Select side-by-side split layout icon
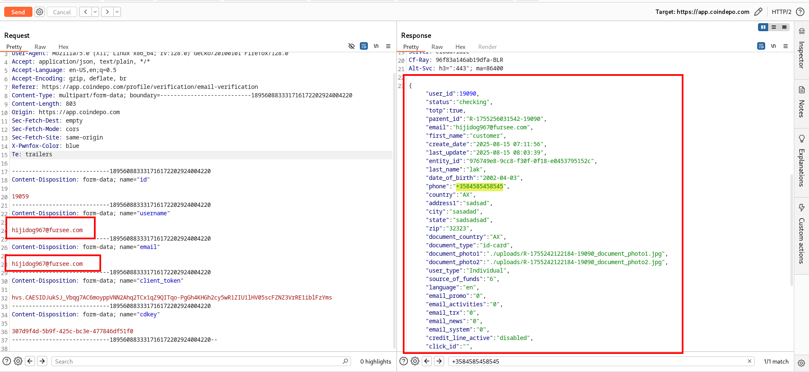 pos(763,27)
